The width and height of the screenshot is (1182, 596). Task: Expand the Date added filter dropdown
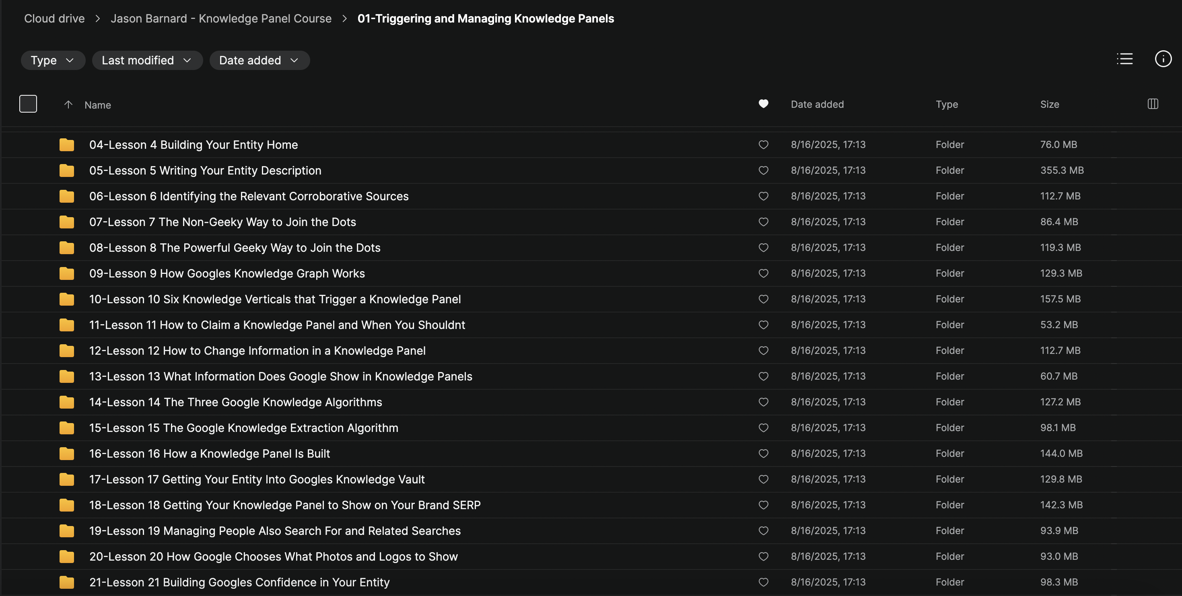259,61
